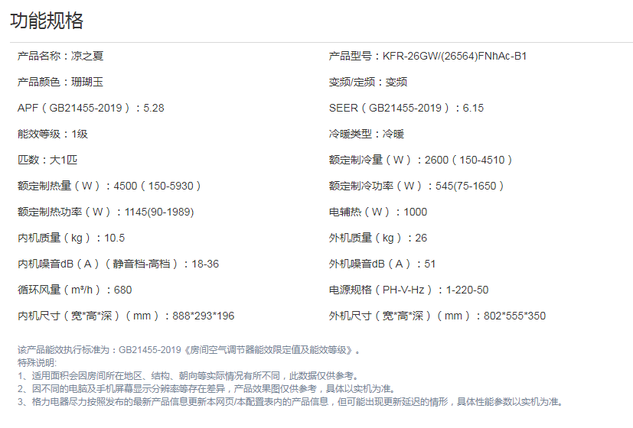The image size is (633, 428).
Task: Click the 冷暖类型 specification row
Action: click(367, 134)
